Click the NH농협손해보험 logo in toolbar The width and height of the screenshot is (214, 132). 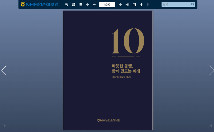click(40, 4)
